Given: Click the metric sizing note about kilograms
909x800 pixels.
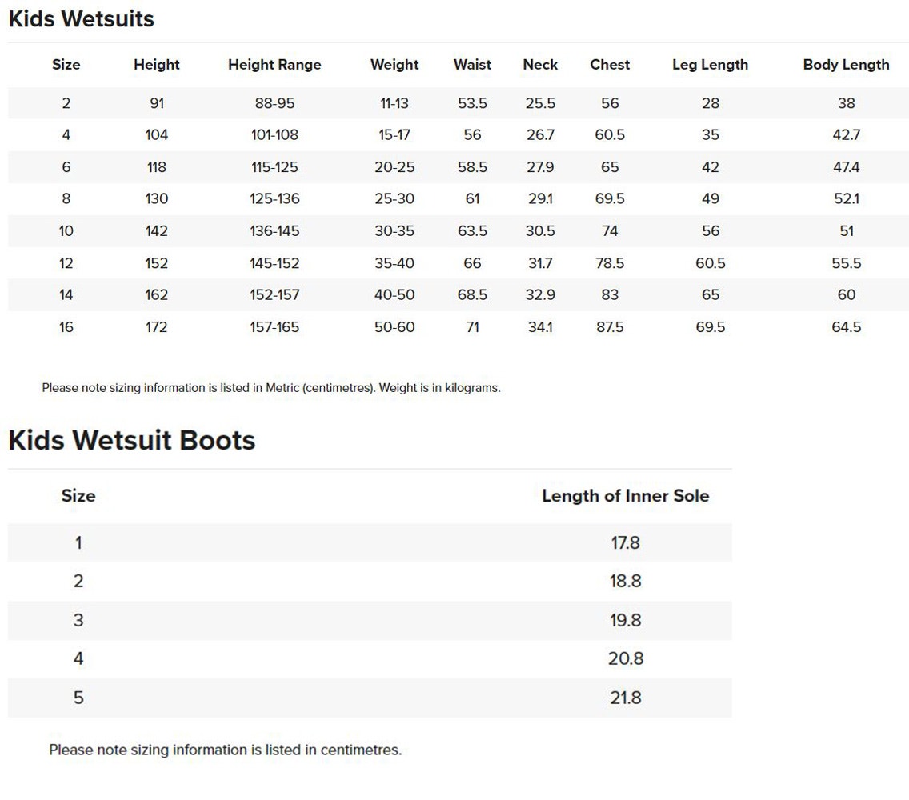Looking at the screenshot, I should (x=270, y=388).
